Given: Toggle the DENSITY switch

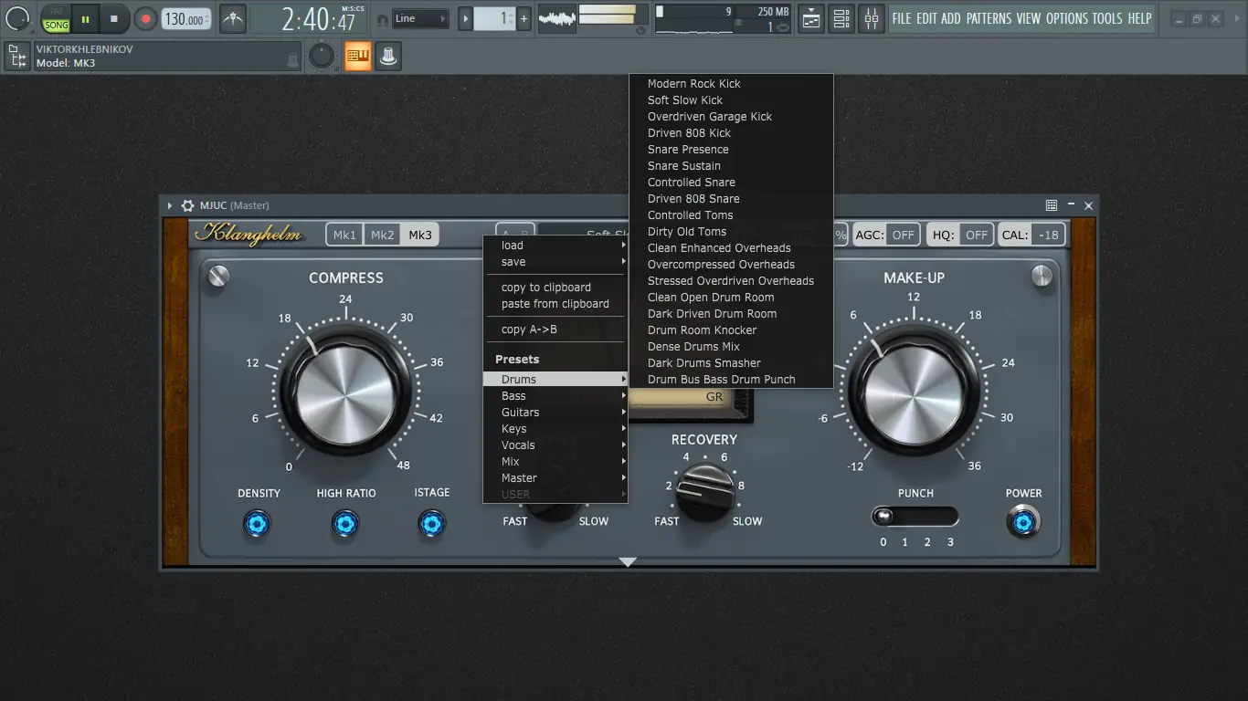Looking at the screenshot, I should pyautogui.click(x=258, y=524).
